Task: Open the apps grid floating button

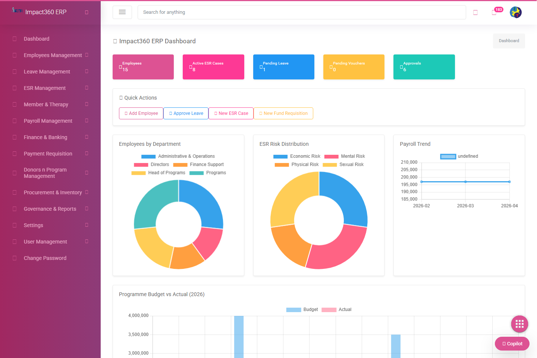Action: (519, 324)
